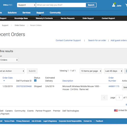
Task: Click the Contact Customer Support link
Action: point(68,40)
